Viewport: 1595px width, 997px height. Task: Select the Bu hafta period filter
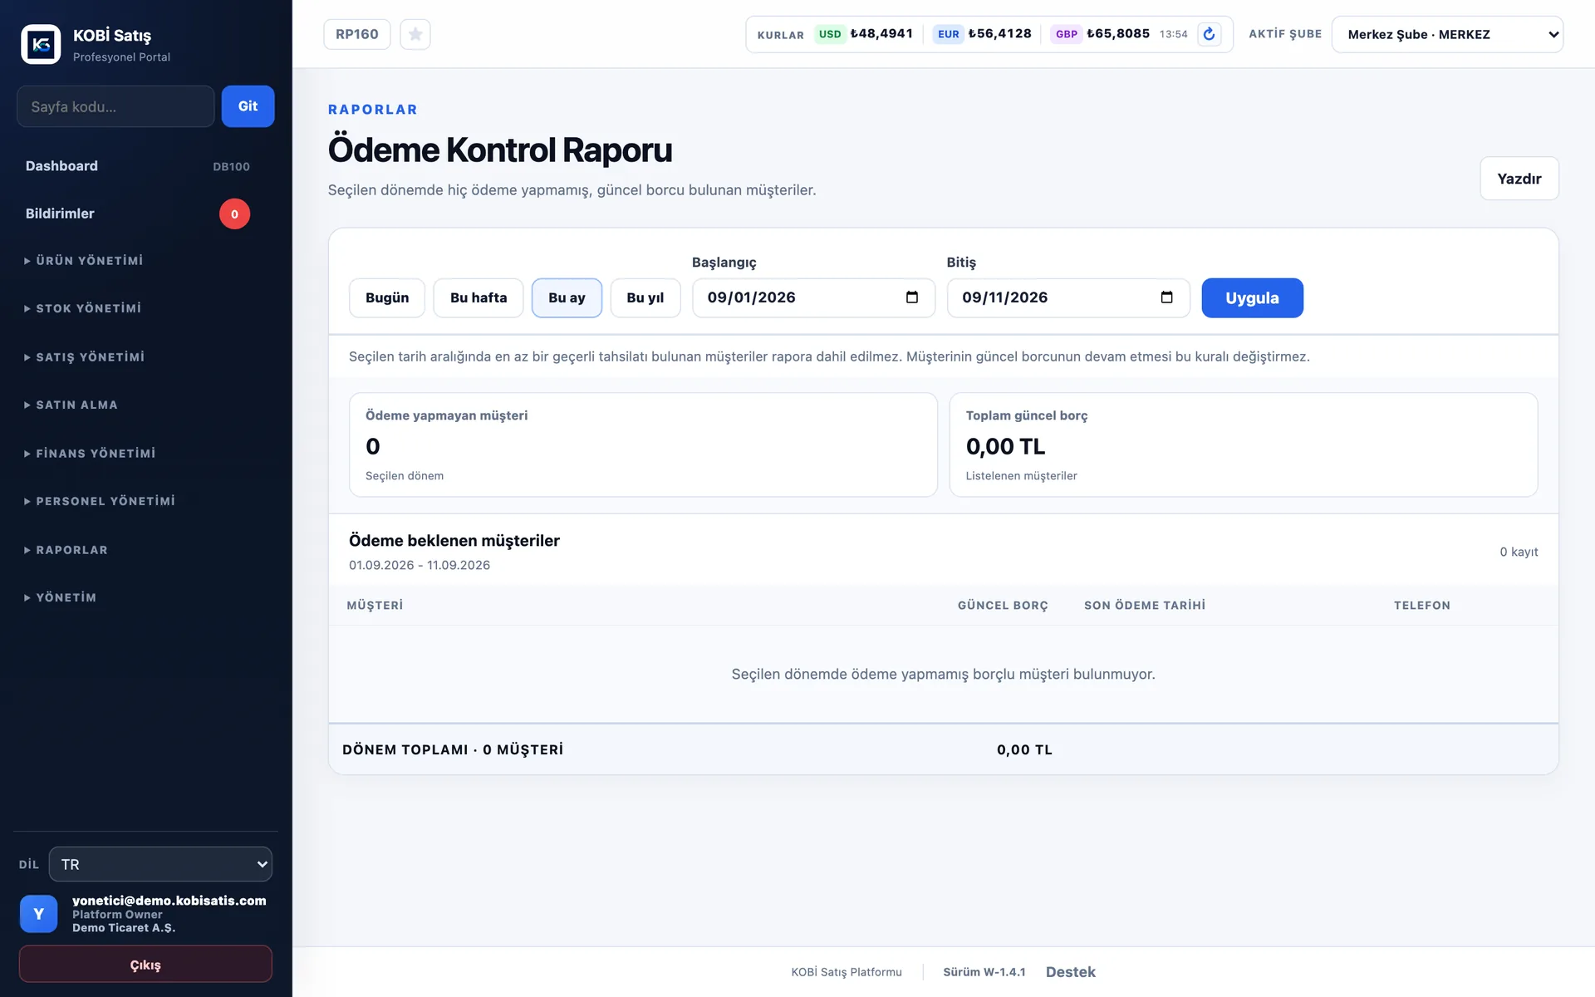point(478,297)
